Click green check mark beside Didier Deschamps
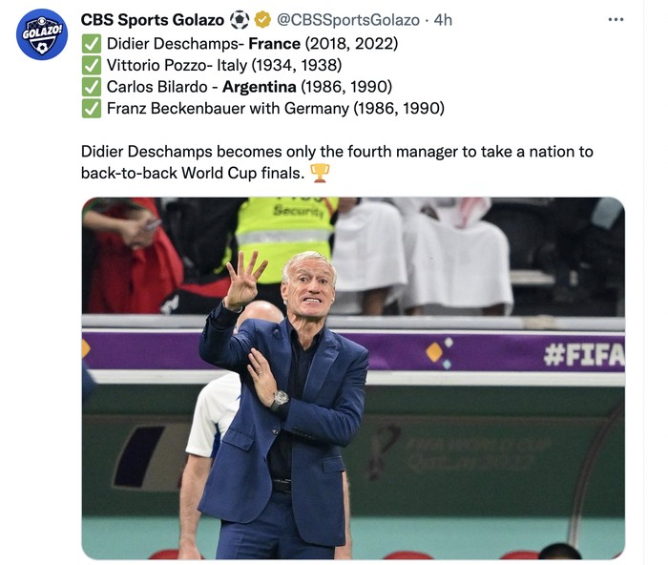 point(91,43)
